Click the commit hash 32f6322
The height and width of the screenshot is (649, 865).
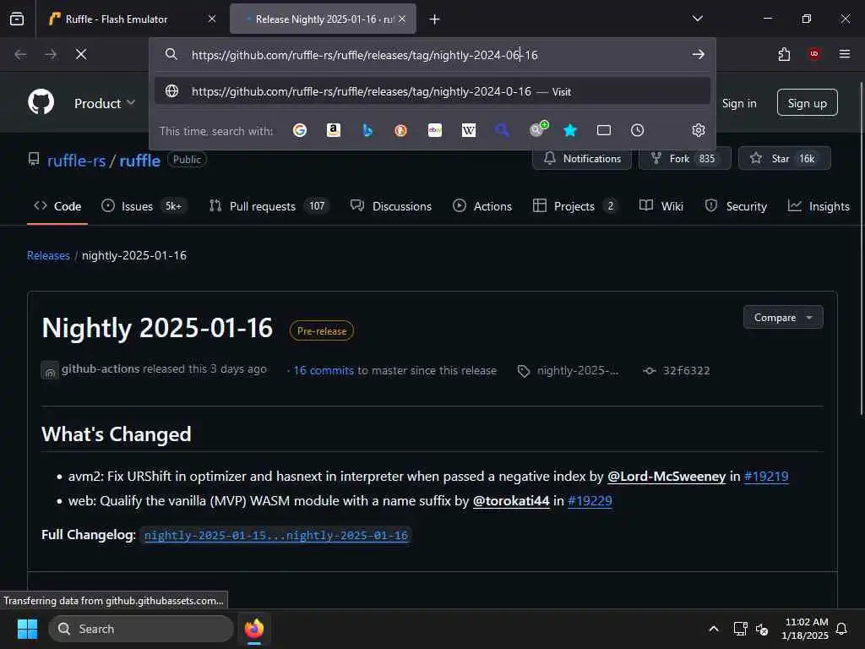(686, 371)
